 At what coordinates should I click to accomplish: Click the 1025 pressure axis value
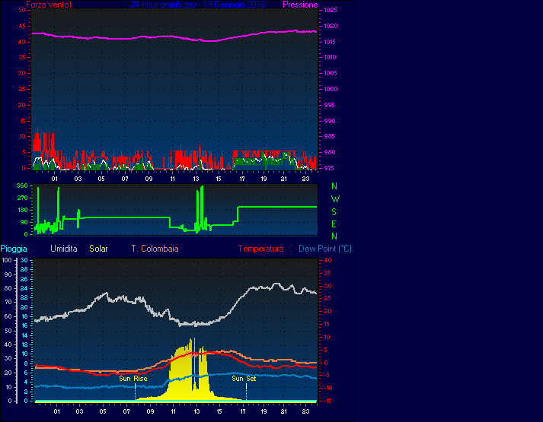coord(330,10)
